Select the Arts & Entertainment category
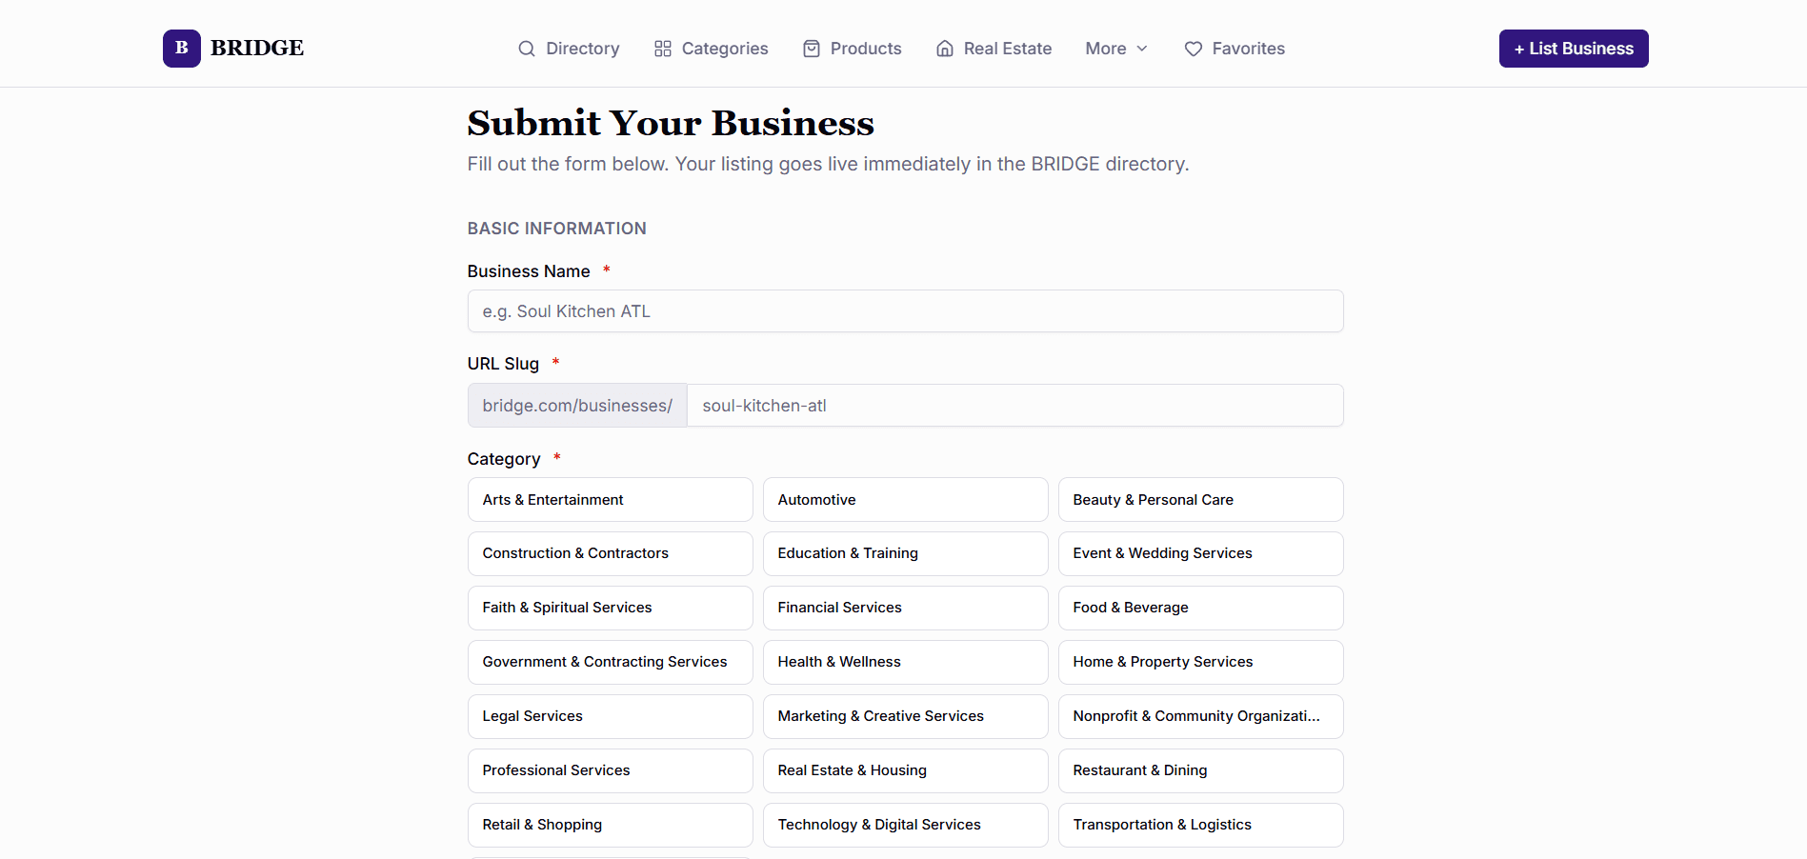 [611, 500]
